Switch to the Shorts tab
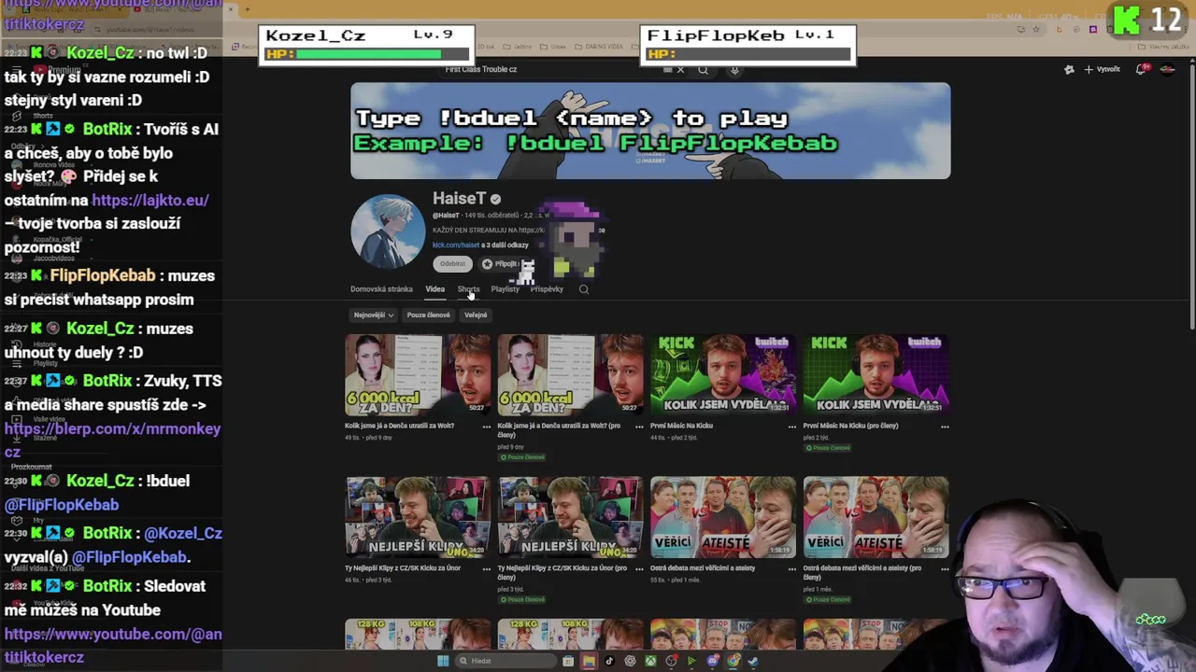 coord(468,289)
